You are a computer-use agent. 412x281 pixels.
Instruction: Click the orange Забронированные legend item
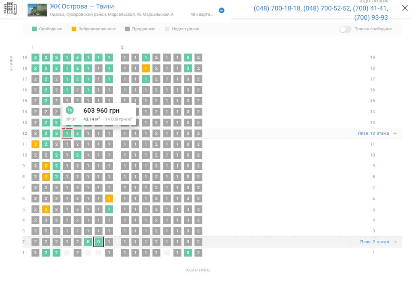(93, 29)
